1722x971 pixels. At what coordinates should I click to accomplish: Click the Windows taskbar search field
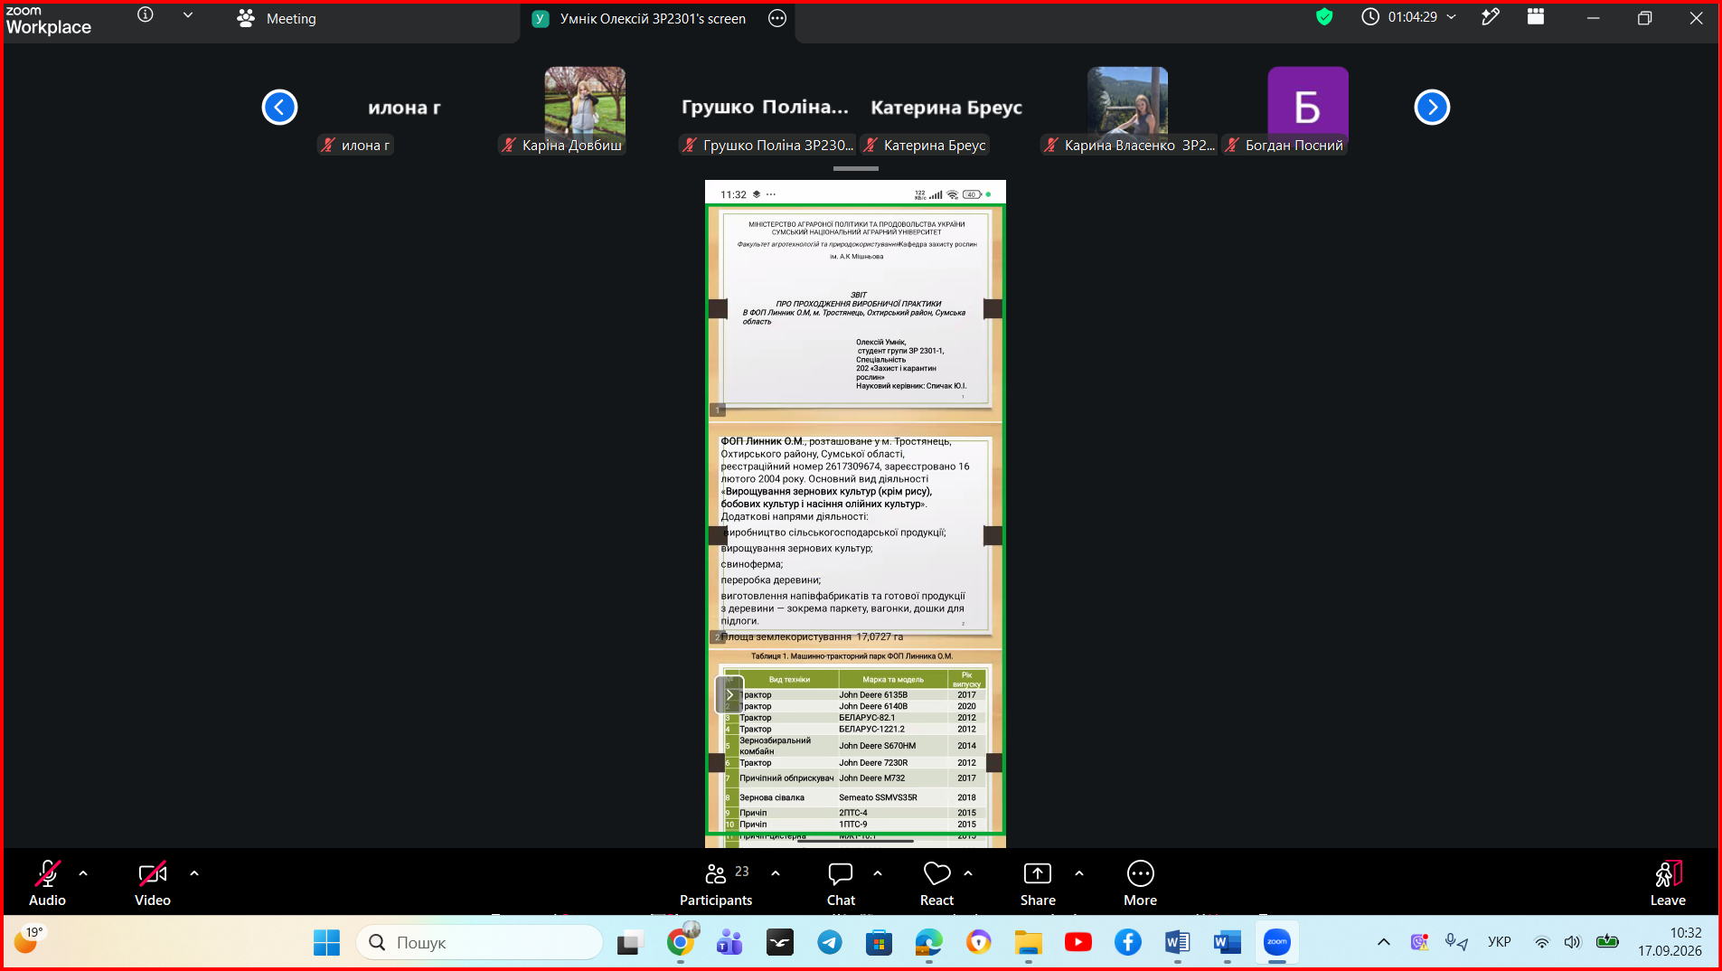tap(480, 942)
